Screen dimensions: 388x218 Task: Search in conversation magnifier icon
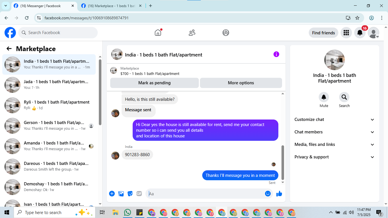[344, 97]
